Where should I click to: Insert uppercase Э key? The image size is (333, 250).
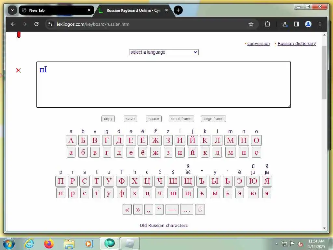tap(240, 181)
